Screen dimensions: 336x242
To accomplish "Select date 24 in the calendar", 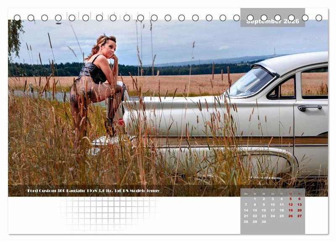I will 273,216.
